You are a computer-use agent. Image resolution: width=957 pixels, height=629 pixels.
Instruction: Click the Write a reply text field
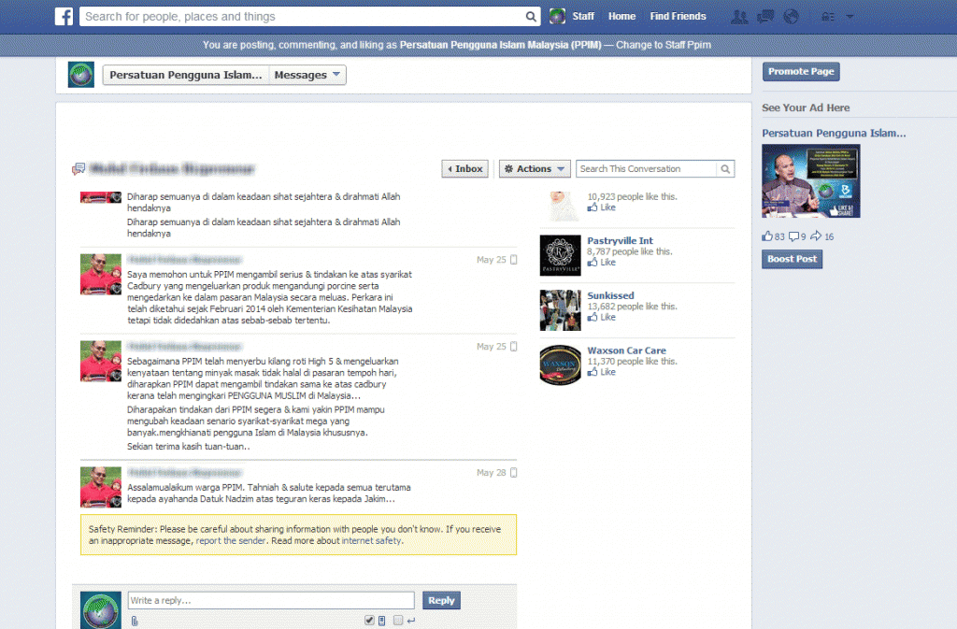(x=271, y=601)
